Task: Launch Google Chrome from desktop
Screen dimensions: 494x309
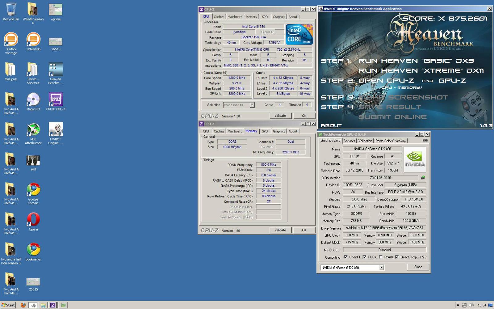Action: tap(33, 193)
